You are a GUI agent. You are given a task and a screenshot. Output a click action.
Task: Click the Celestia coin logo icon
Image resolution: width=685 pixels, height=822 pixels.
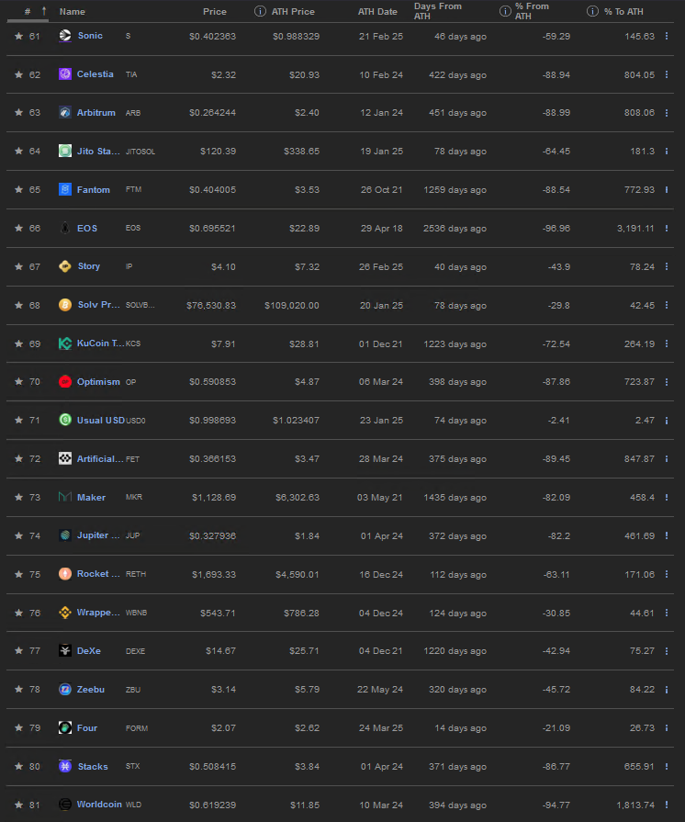click(x=65, y=73)
